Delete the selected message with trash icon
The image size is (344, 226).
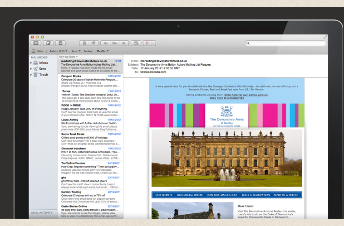point(84,43)
